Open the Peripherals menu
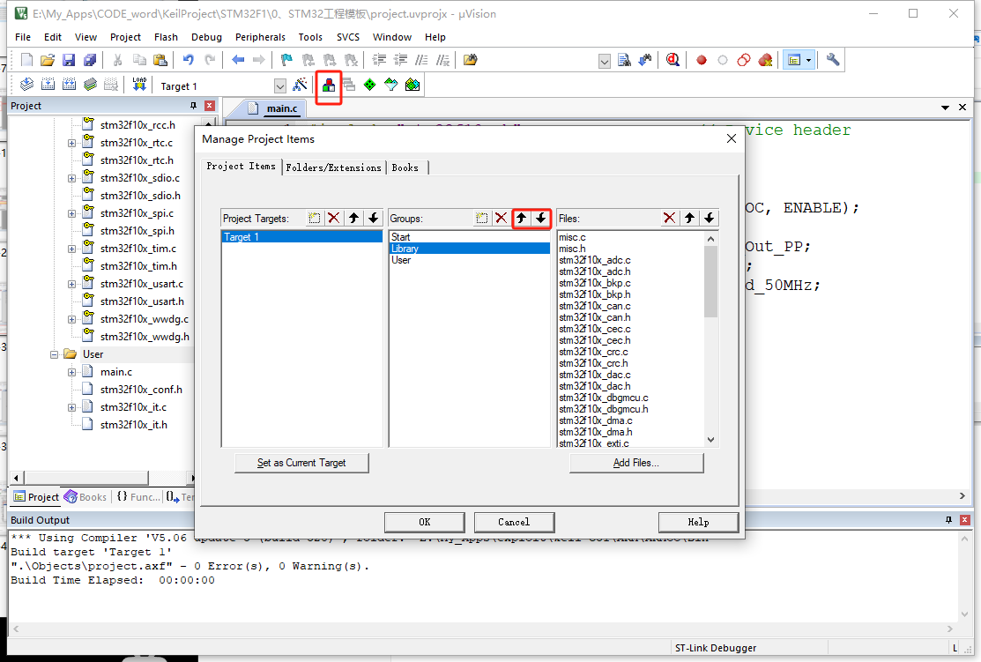The height and width of the screenshot is (662, 981). pos(260,37)
